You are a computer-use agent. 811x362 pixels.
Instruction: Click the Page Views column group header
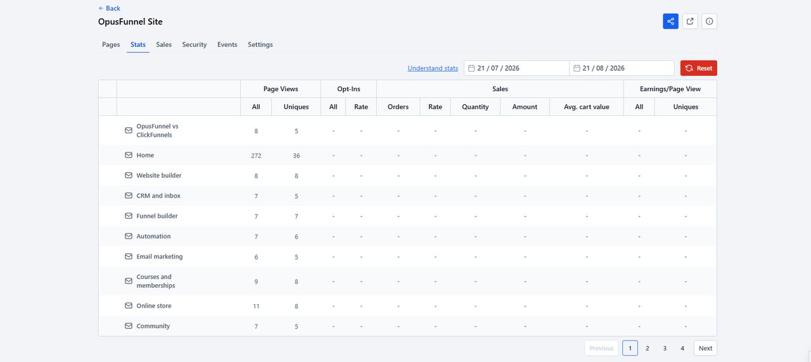tap(281, 89)
